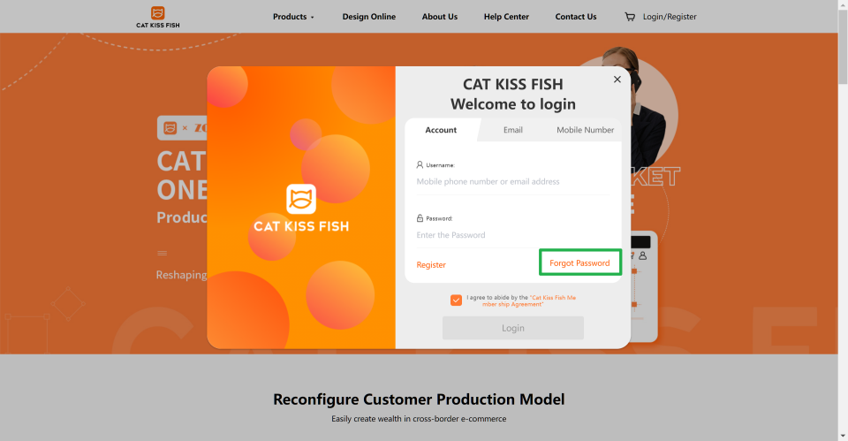Image resolution: width=848 pixels, height=441 pixels.
Task: Click the Cat Kiss Fish header logo
Action: tap(158, 17)
